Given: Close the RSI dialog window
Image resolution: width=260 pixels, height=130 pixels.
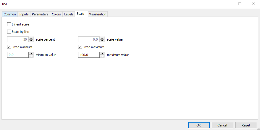Looking at the screenshot, I should (253, 4).
